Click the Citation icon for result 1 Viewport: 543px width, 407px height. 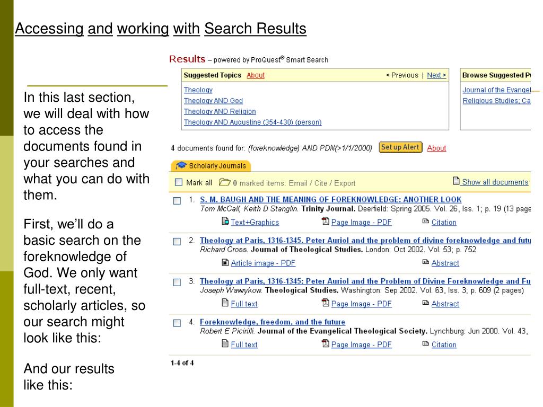[x=426, y=222]
